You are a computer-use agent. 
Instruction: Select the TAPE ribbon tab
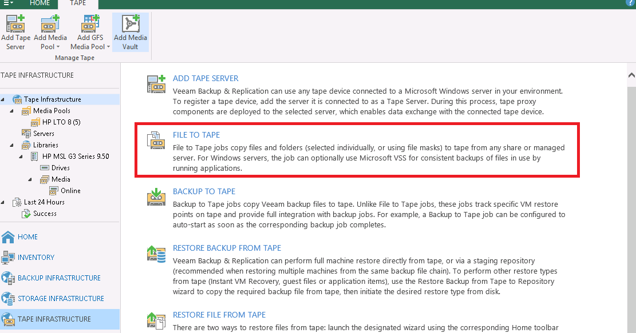(x=78, y=4)
